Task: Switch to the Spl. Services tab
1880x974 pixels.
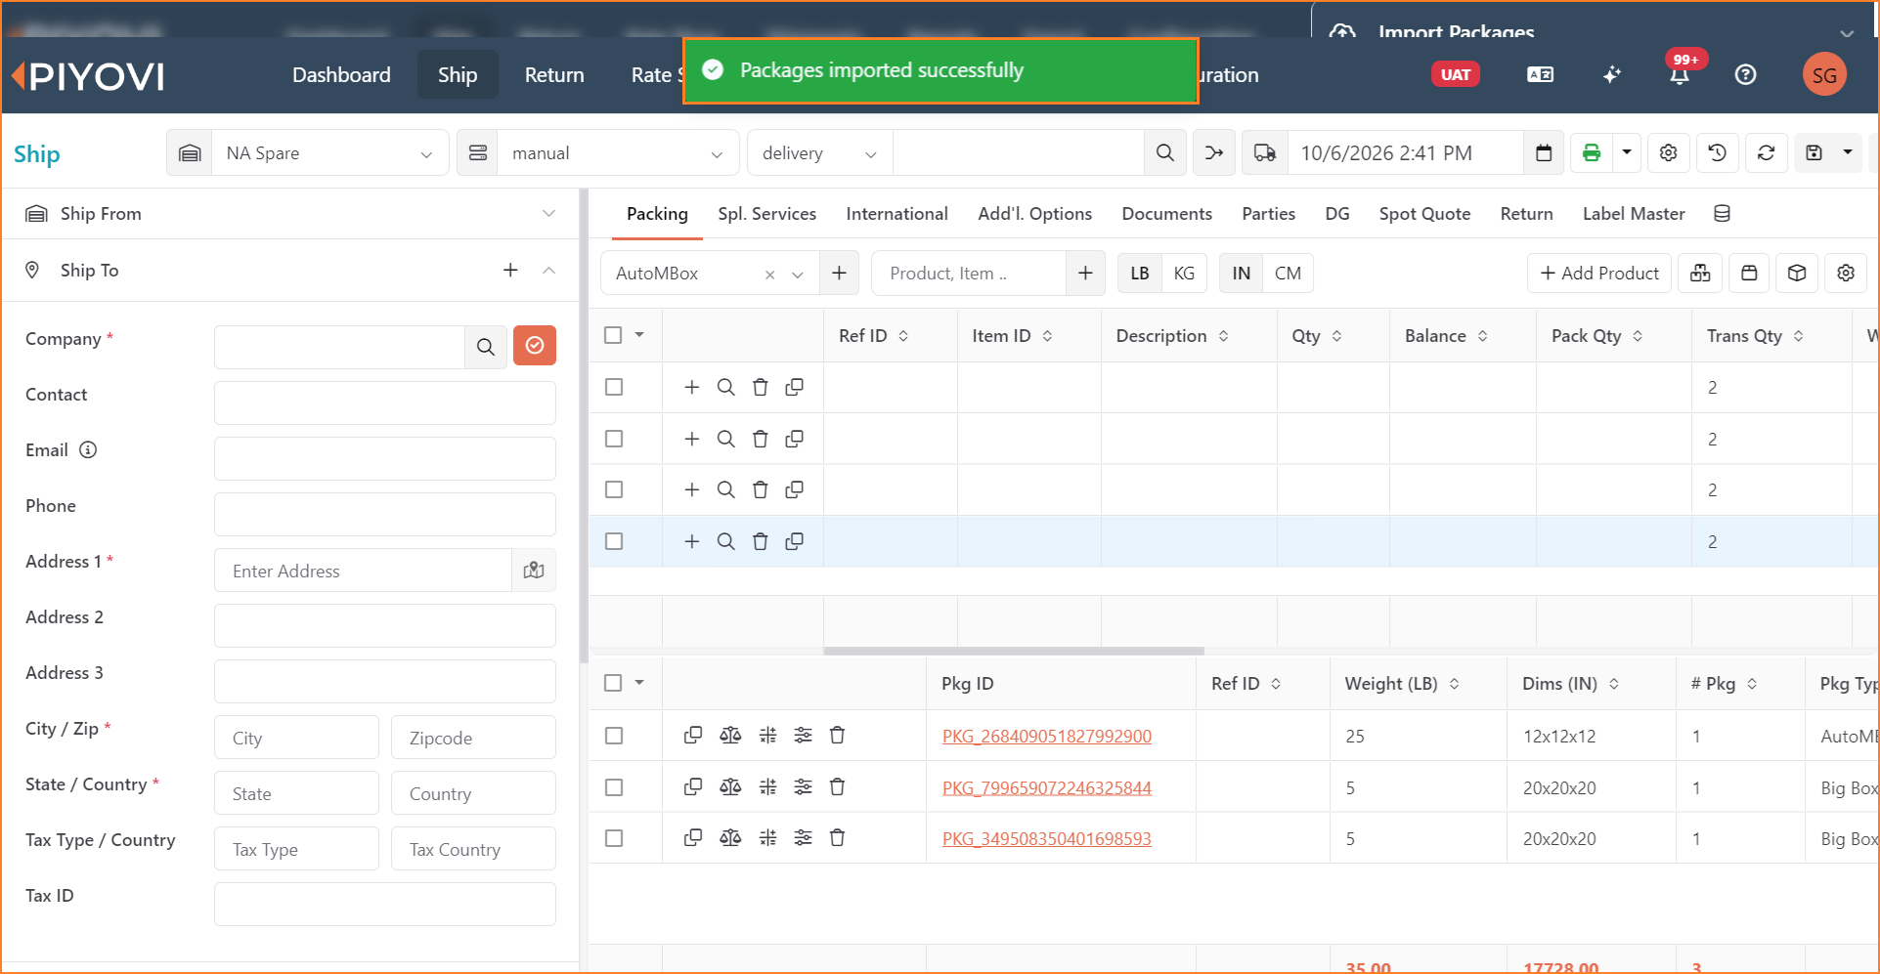Action: 766,214
